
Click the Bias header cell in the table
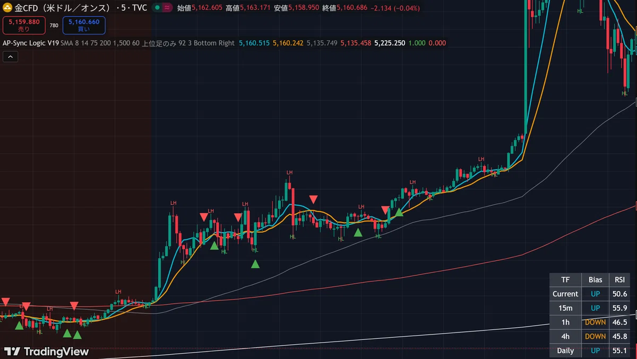click(595, 279)
